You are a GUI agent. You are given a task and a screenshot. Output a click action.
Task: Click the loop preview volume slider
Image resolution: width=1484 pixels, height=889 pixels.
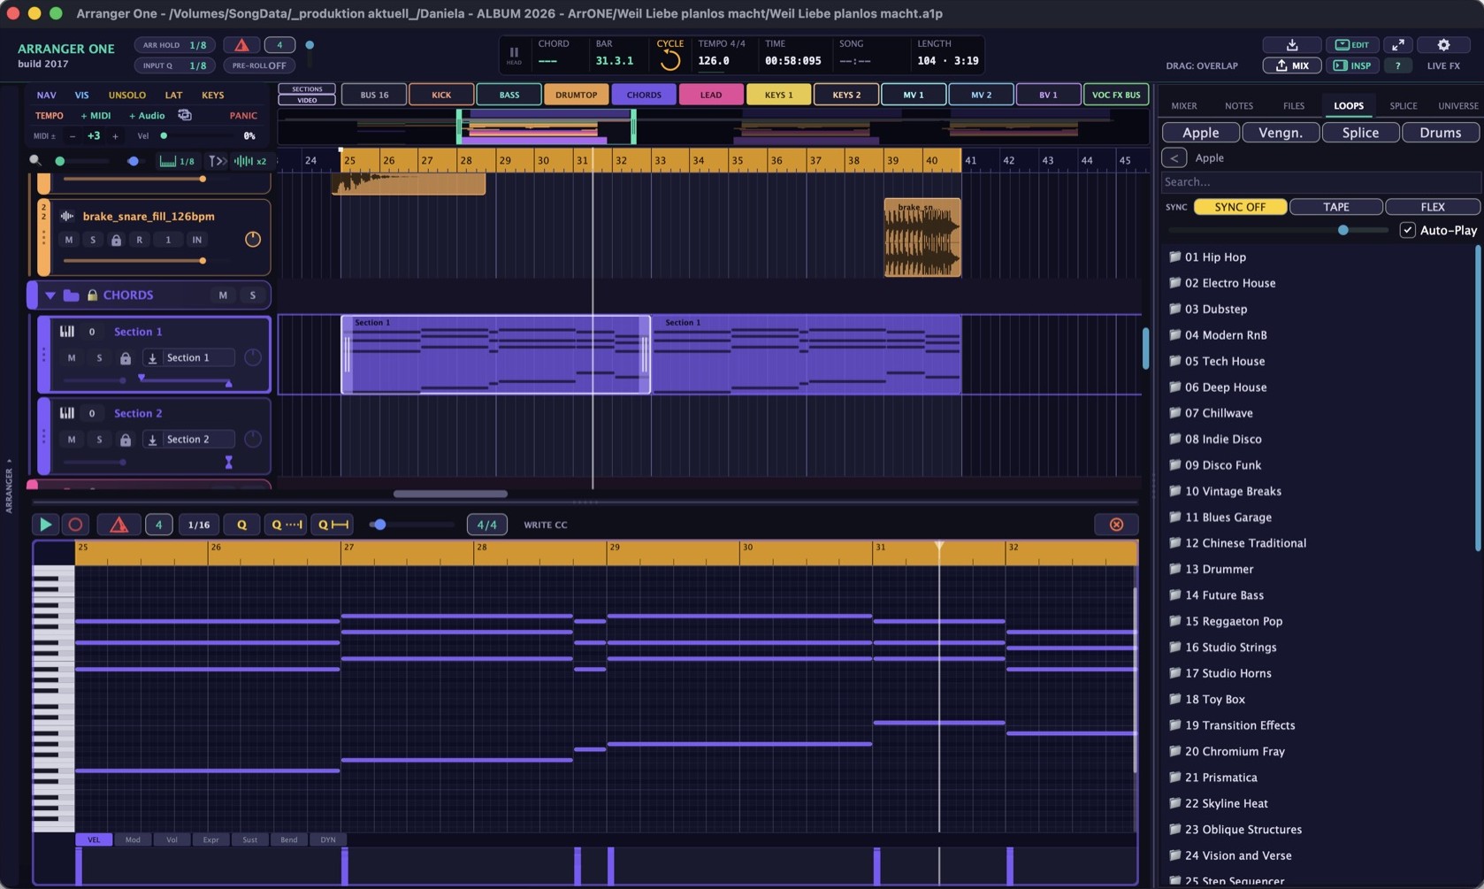tap(1278, 230)
